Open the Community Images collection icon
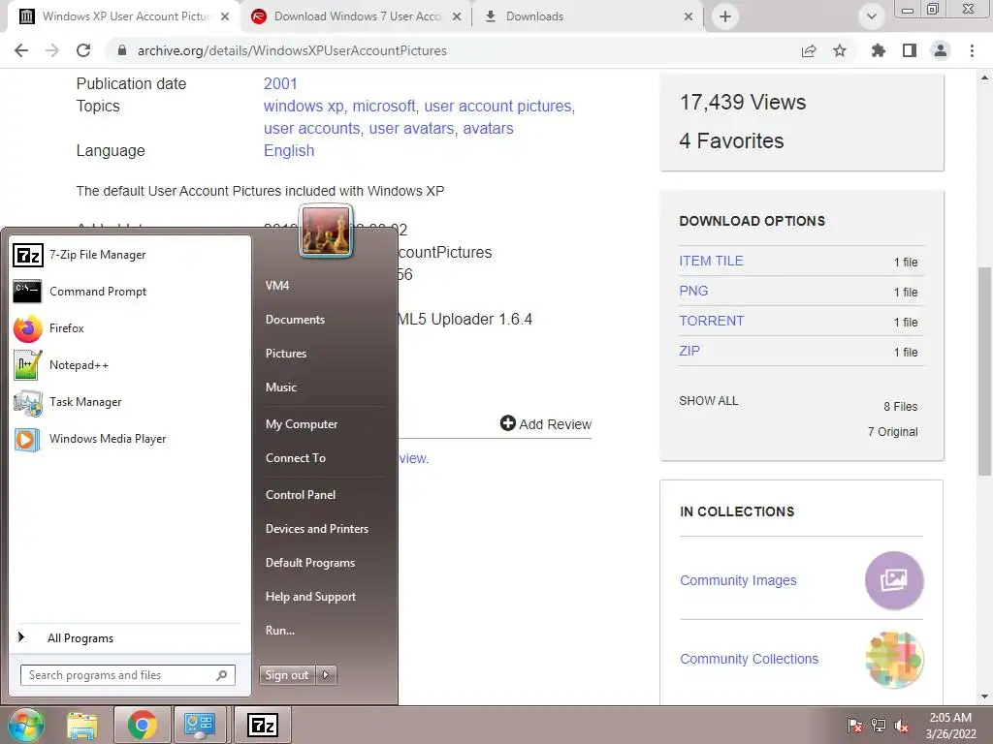Image resolution: width=993 pixels, height=744 pixels. [894, 580]
